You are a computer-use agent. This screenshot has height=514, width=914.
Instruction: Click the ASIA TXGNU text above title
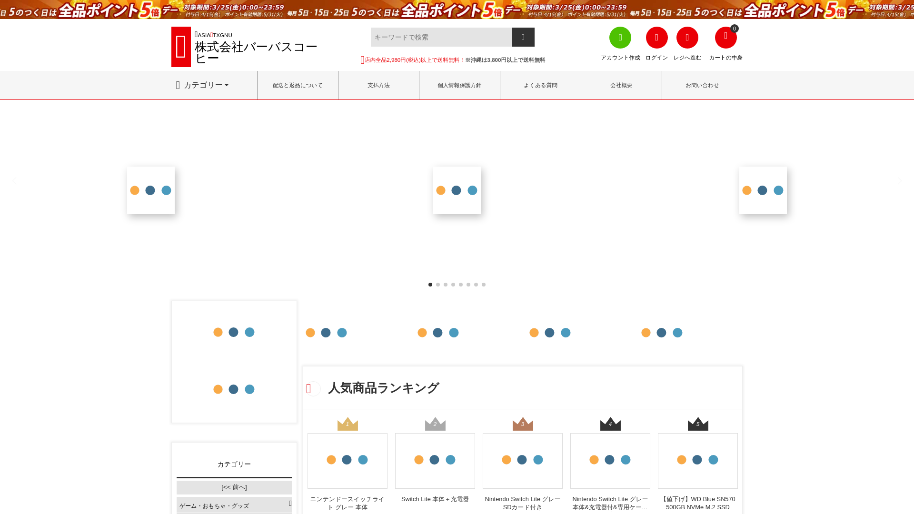point(213,35)
